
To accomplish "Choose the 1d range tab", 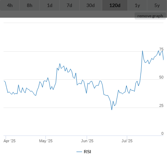I will (50, 5).
